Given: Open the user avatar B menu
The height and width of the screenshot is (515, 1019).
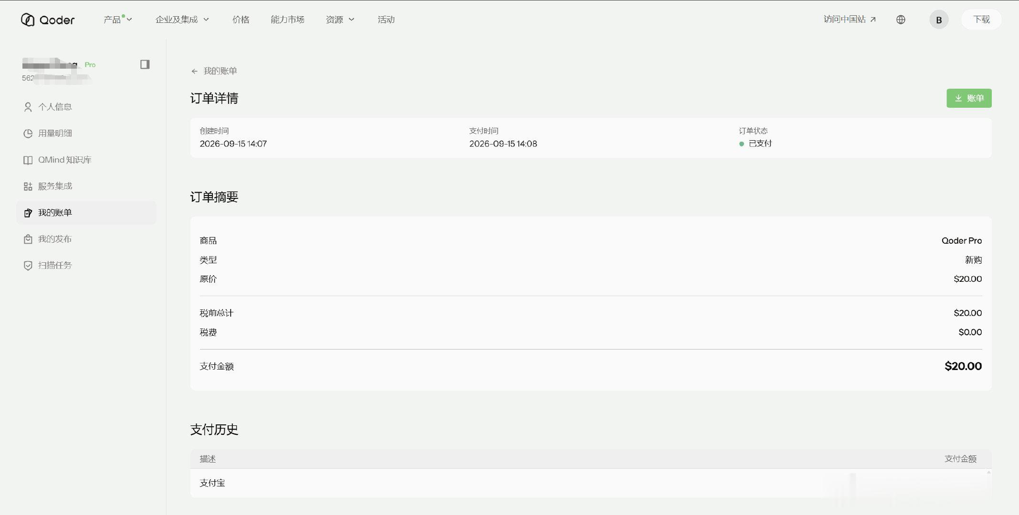Looking at the screenshot, I should [939, 20].
